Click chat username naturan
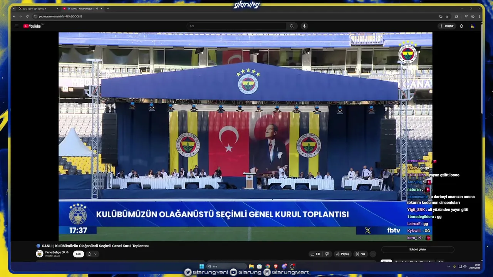 [x=414, y=190]
